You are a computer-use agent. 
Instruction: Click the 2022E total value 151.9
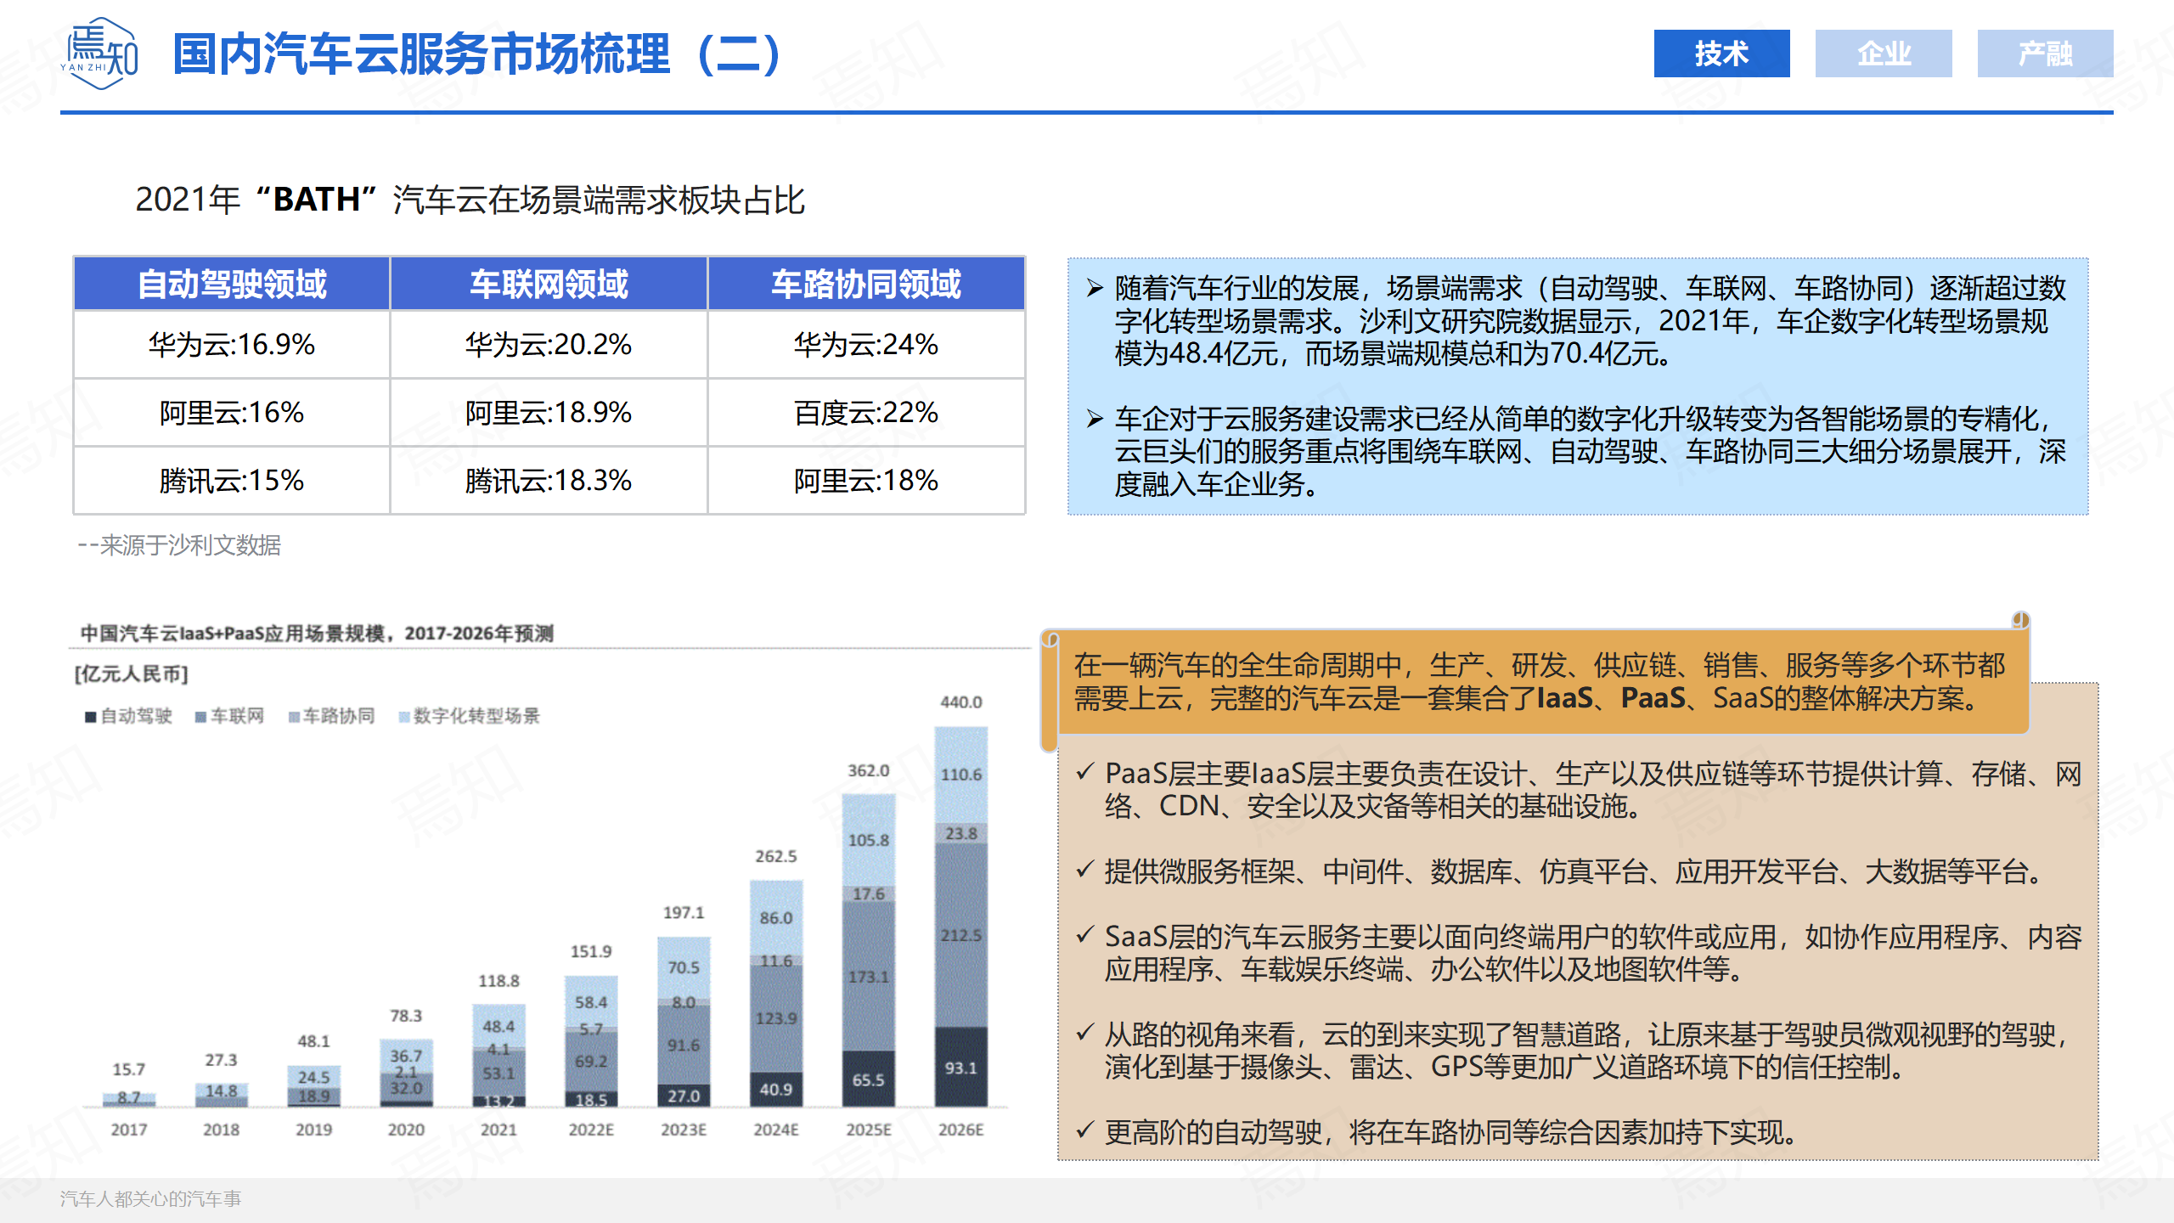(590, 951)
